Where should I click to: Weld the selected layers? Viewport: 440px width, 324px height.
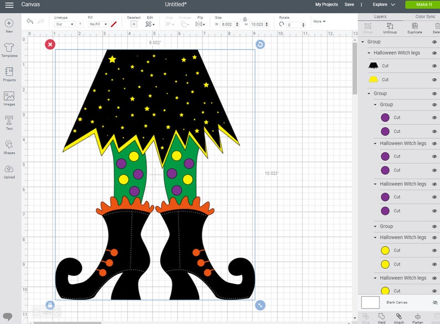(382, 318)
